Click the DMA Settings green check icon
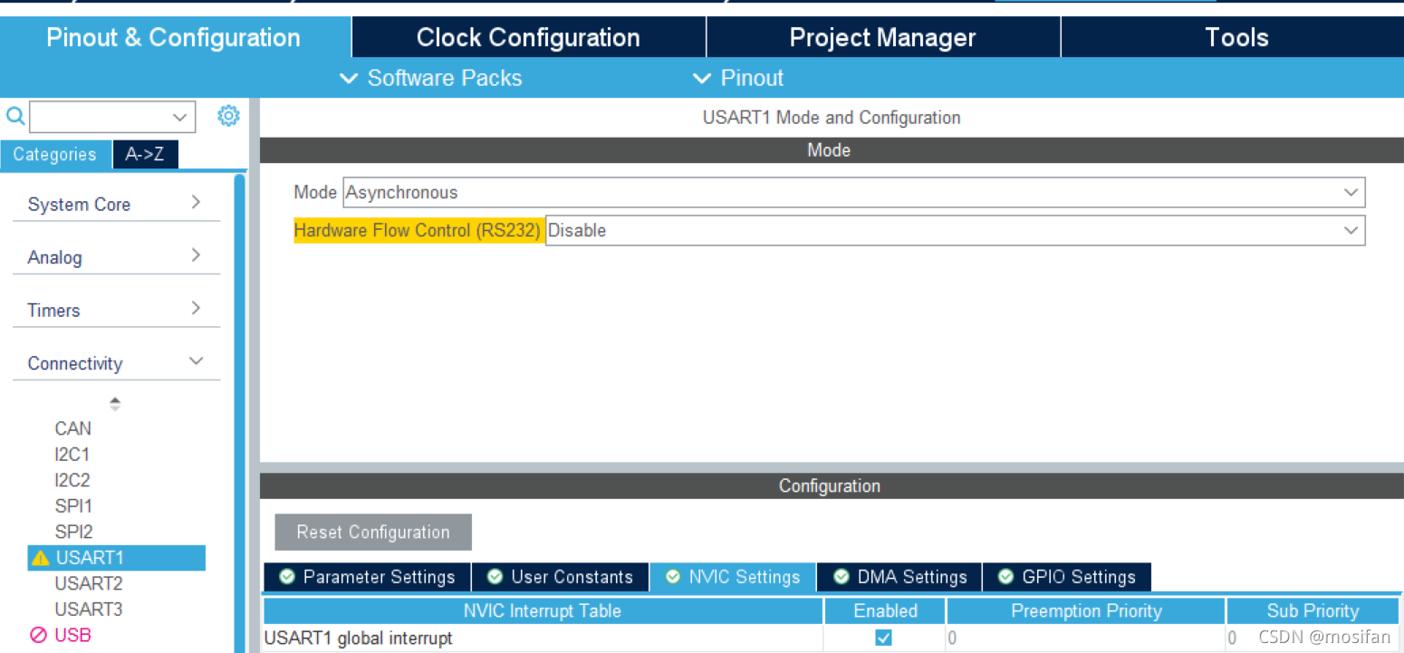1404x653 pixels. (x=841, y=577)
